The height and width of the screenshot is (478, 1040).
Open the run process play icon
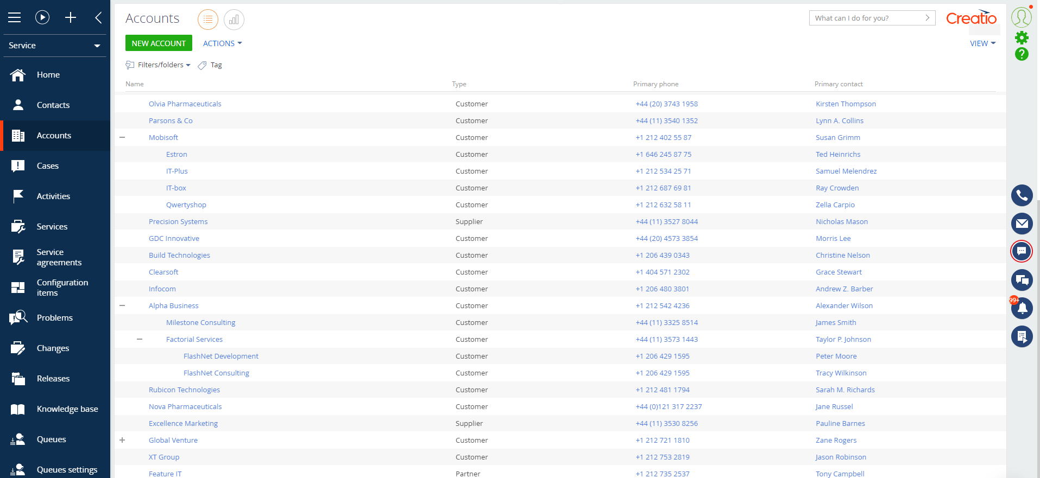(x=42, y=17)
